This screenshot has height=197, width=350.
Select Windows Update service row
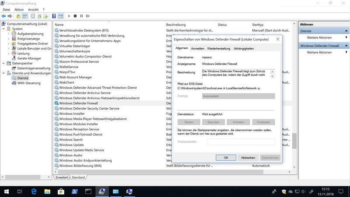(71, 145)
